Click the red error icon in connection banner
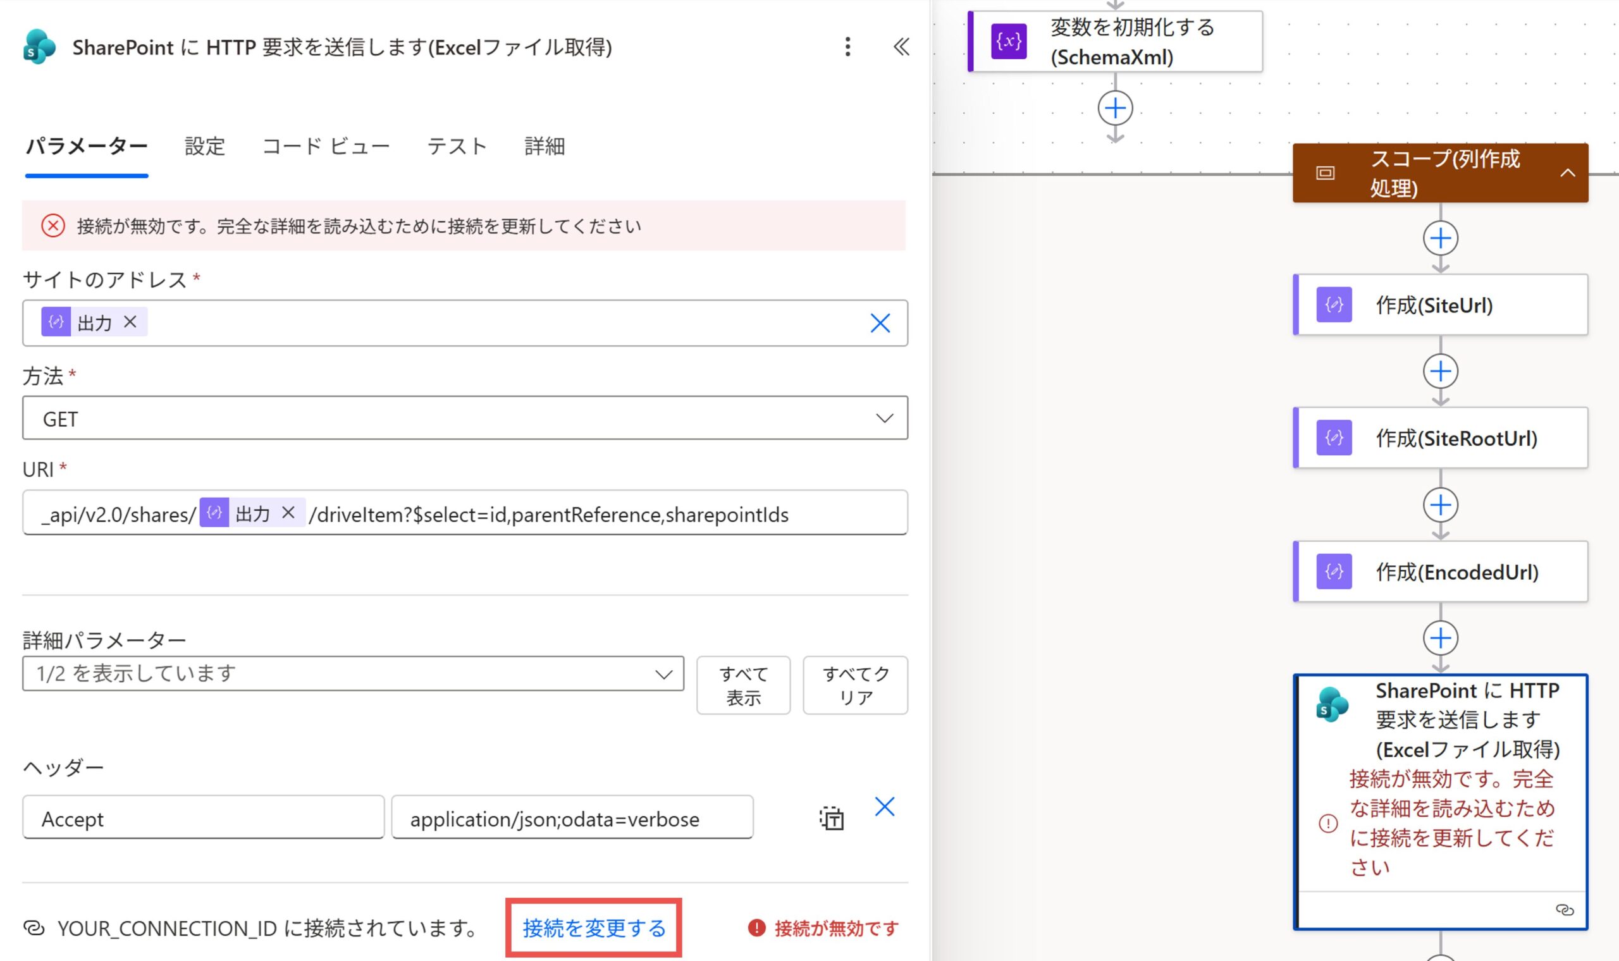Screen dimensions: 1619x961 click(53, 226)
